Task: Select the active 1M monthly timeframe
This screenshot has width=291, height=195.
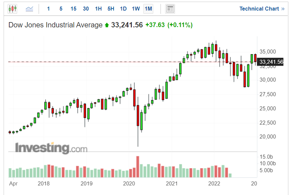Action: tap(148, 9)
